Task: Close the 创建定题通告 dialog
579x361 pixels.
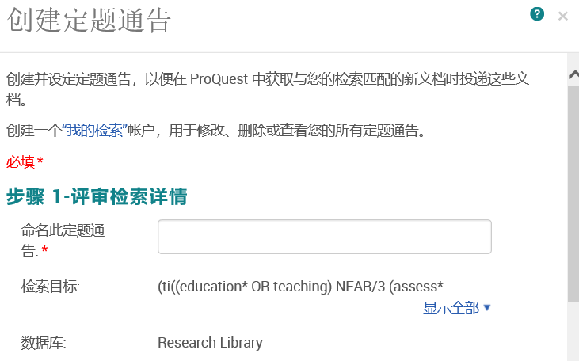Action: click(x=562, y=17)
